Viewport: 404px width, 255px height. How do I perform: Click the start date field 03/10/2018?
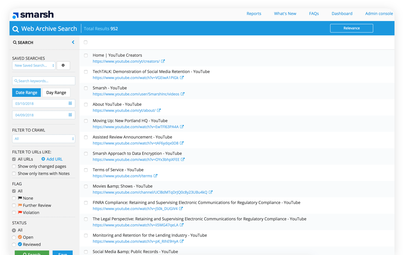(x=44, y=103)
